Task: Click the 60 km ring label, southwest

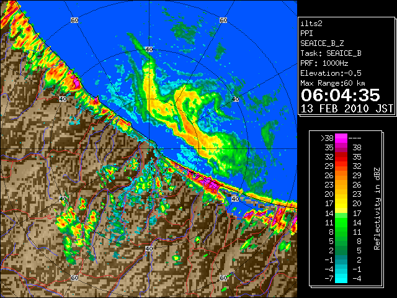Action: click(74, 278)
